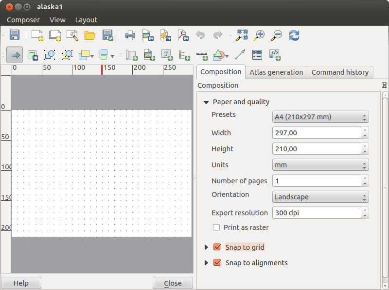The height and width of the screenshot is (290, 389).
Task: Enable the Print as raster checkbox
Action: pyautogui.click(x=216, y=227)
